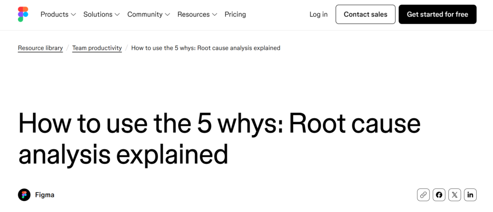Open the Resources navigation item
The image size is (493, 212).
coord(193,14)
